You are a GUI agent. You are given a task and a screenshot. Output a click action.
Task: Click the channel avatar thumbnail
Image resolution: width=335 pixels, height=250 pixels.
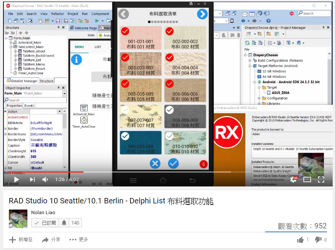pyautogui.click(x=18, y=219)
